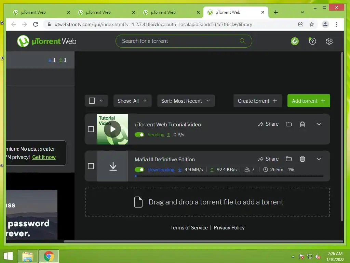Toggle seeding switch for Tutorial Video
The image size is (350, 263).
pos(139,135)
